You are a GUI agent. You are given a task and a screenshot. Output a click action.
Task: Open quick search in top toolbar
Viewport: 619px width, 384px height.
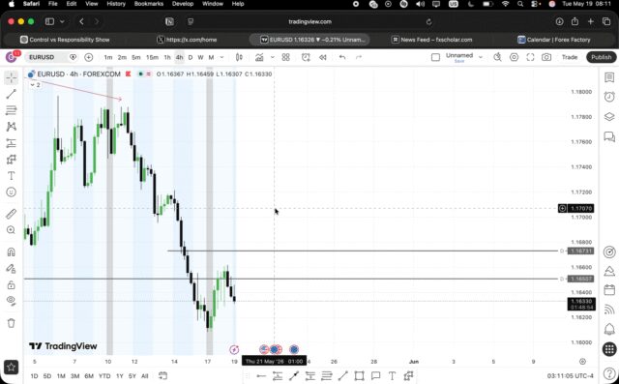[x=497, y=57]
